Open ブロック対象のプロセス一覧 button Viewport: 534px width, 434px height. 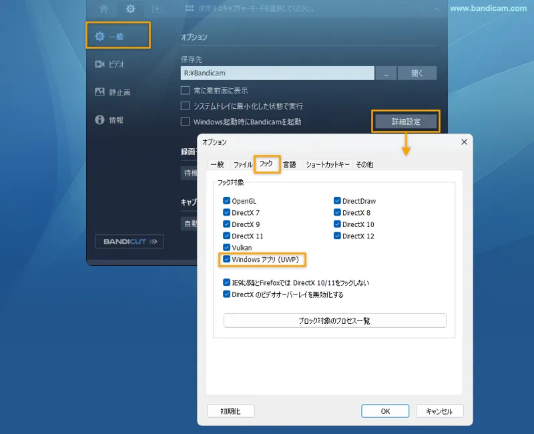click(x=335, y=320)
